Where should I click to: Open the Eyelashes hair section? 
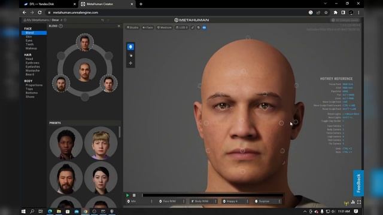click(x=32, y=66)
